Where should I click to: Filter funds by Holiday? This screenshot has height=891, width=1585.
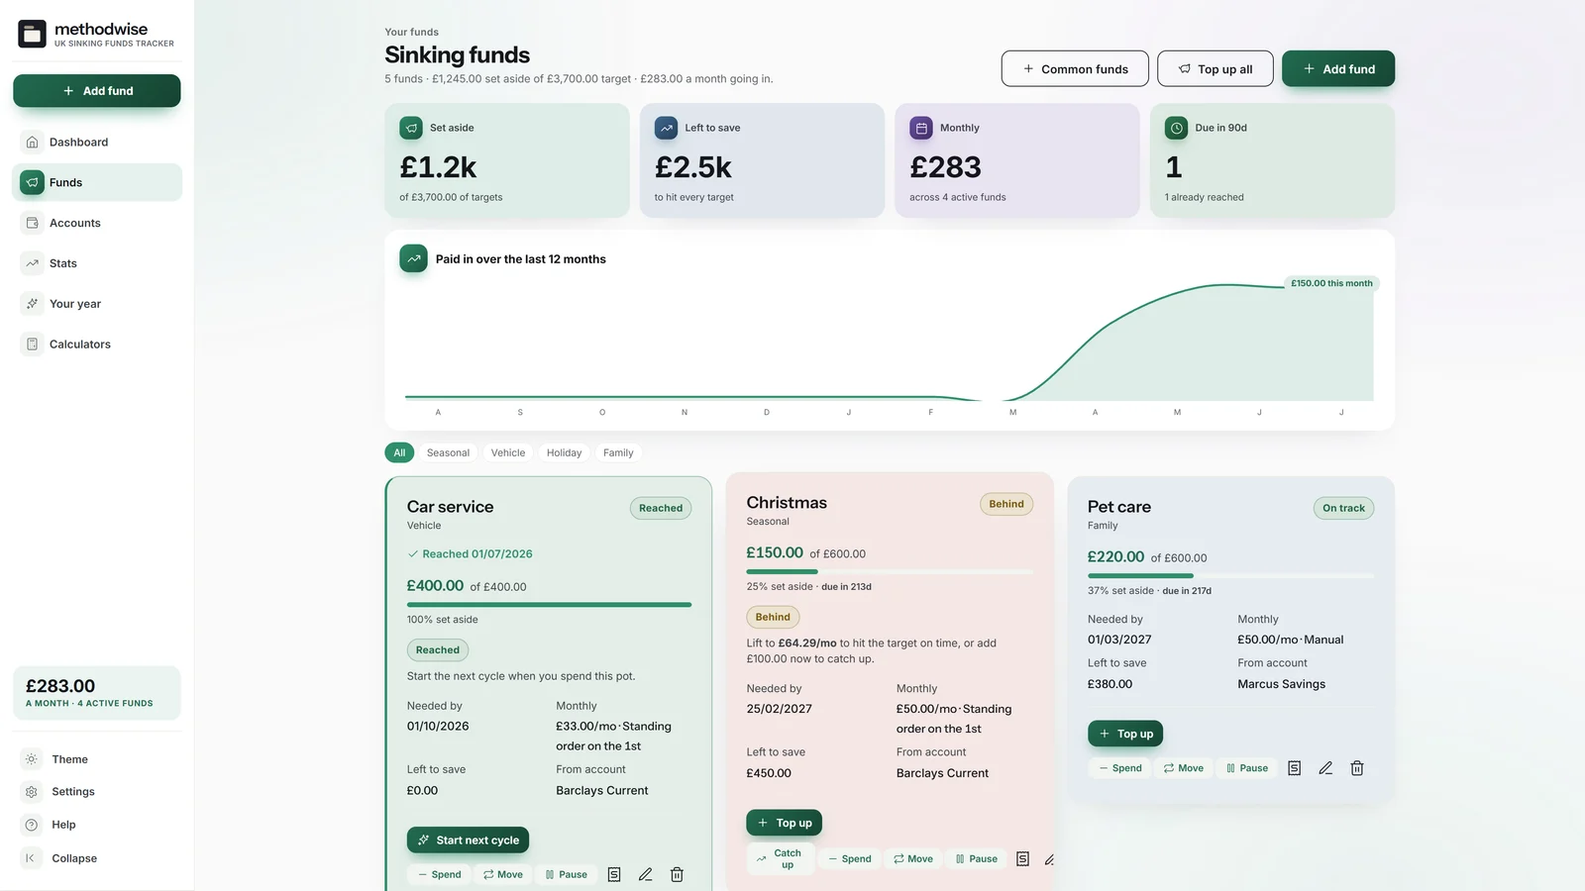(565, 452)
